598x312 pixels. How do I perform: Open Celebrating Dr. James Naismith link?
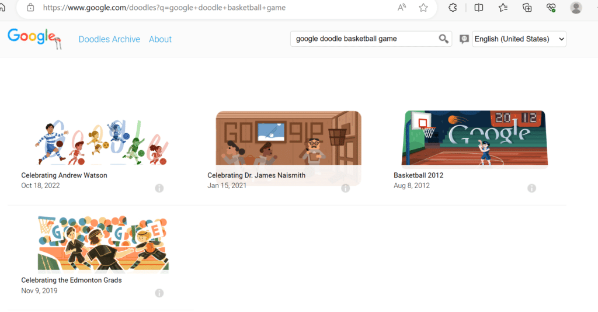[x=256, y=175]
